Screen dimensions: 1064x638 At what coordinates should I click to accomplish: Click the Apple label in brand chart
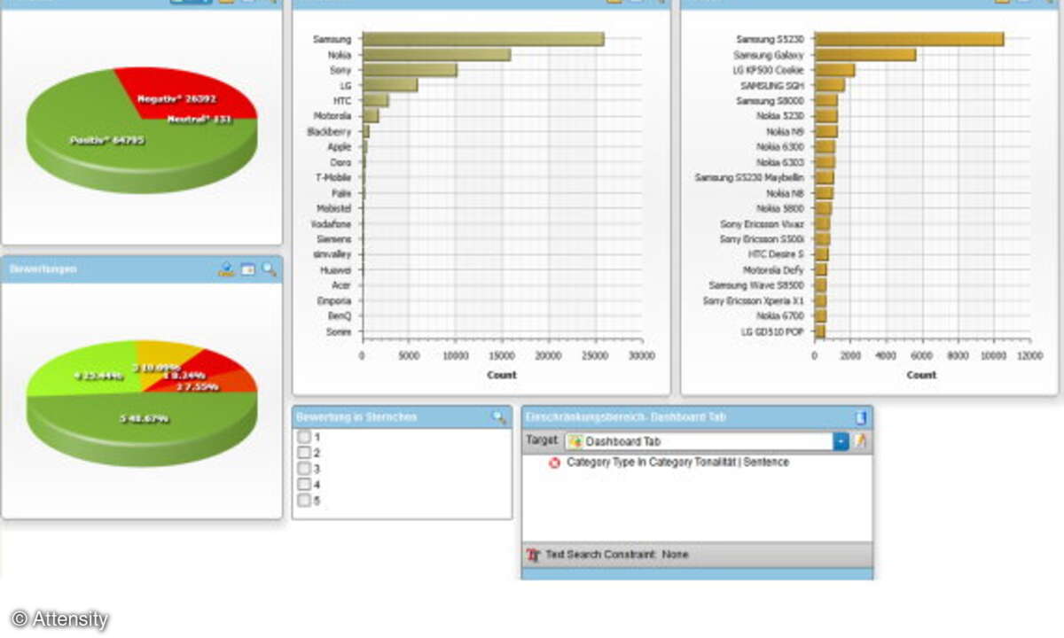[x=340, y=147]
